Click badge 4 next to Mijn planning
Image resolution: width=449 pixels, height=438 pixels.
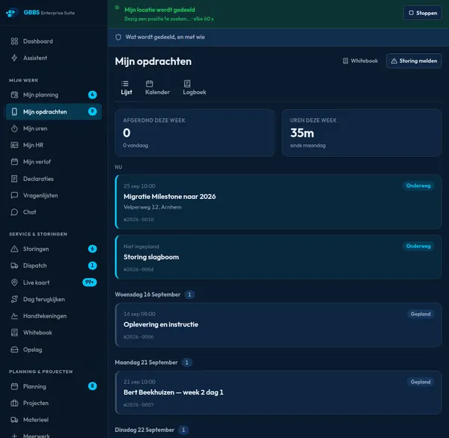pyautogui.click(x=92, y=95)
